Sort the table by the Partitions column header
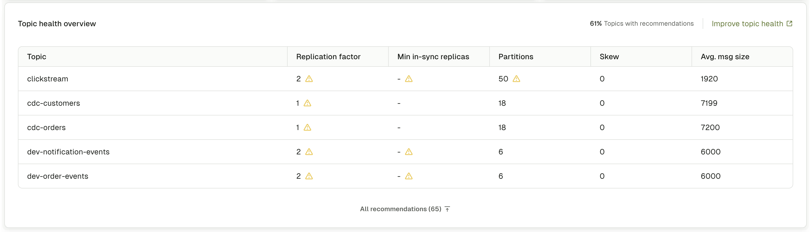This screenshot has width=810, height=232. click(x=516, y=57)
